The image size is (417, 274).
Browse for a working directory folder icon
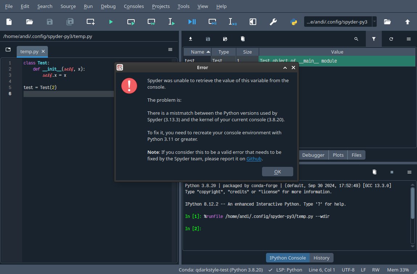(x=387, y=22)
